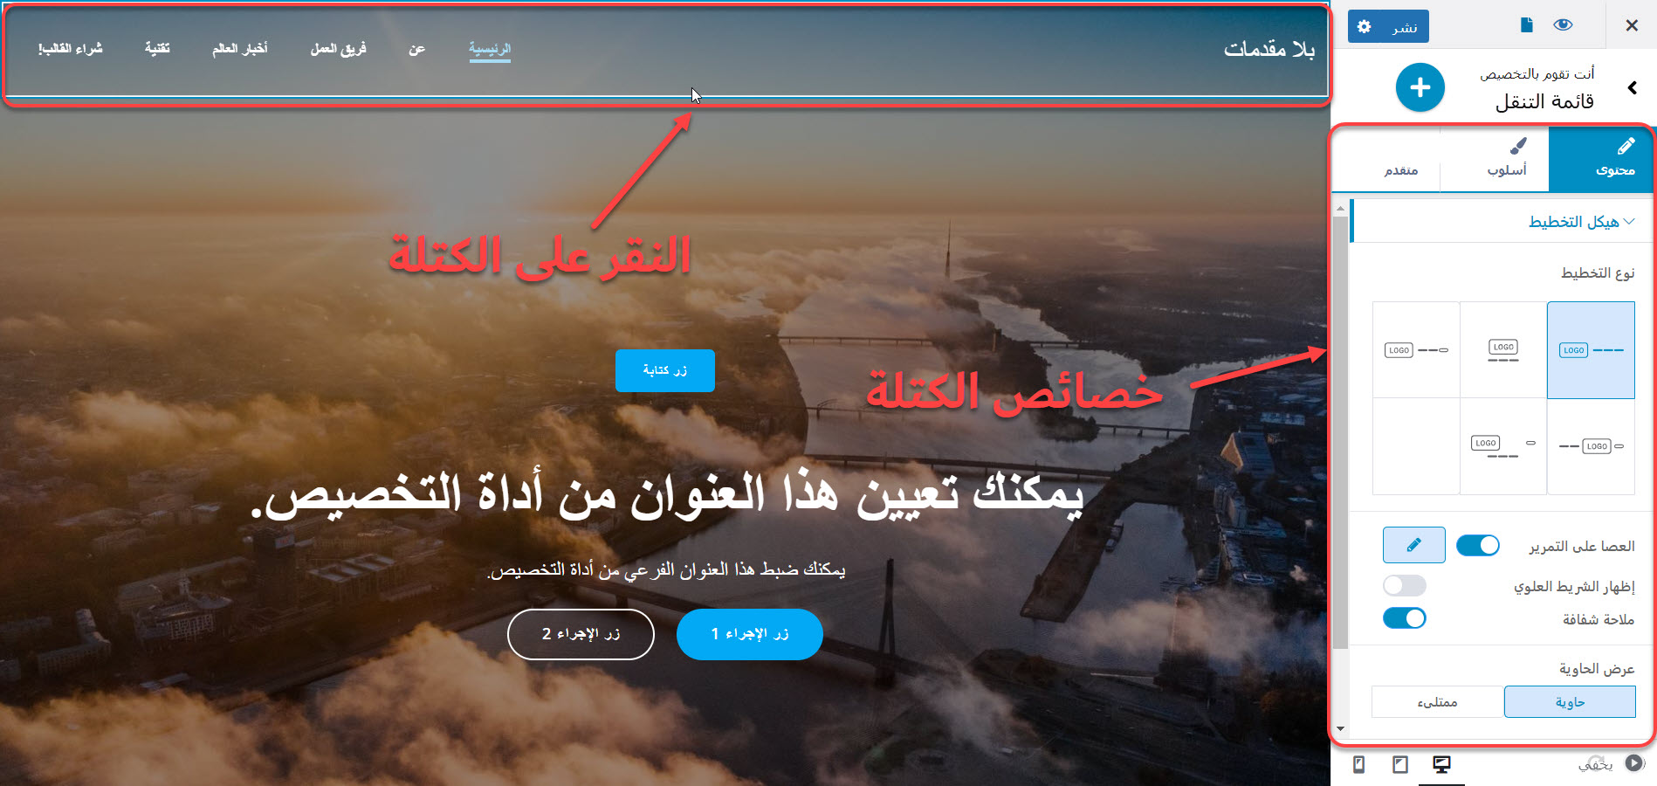Click pencil edit button beside sticky toggle
Screen dimensions: 1657x786
coord(1414,545)
